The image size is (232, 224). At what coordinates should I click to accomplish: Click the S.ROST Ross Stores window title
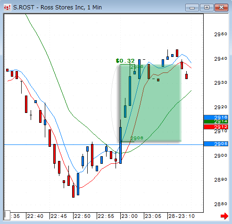(58, 8)
